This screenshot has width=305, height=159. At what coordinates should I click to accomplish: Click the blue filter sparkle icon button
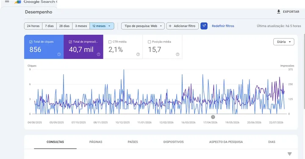[x=204, y=26]
